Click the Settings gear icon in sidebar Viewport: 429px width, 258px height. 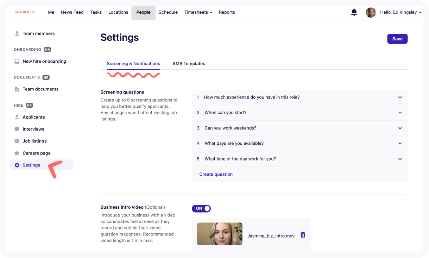click(x=17, y=165)
